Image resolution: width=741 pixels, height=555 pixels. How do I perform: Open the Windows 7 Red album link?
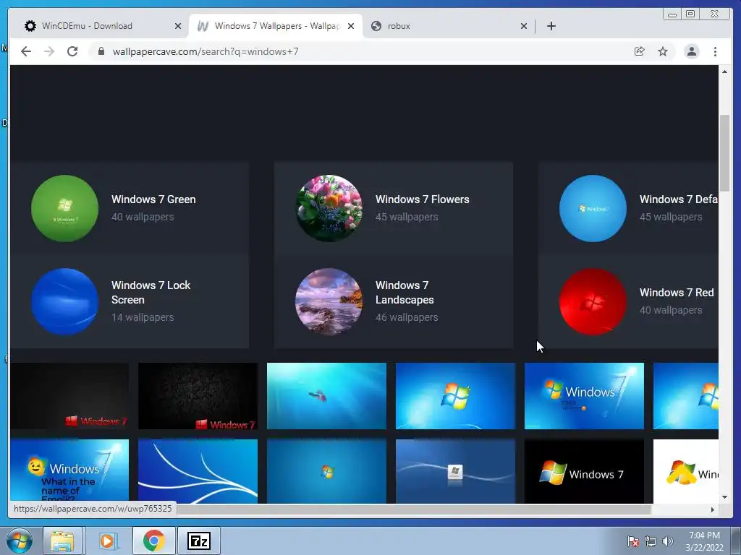(x=677, y=292)
